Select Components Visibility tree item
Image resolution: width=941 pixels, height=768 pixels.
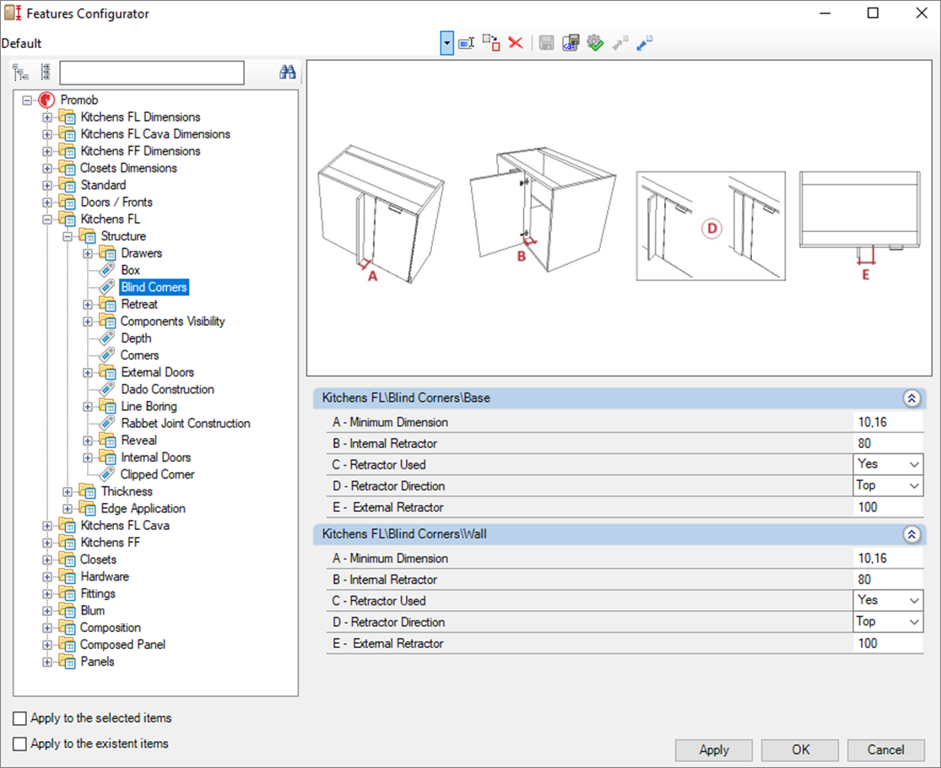pos(172,322)
